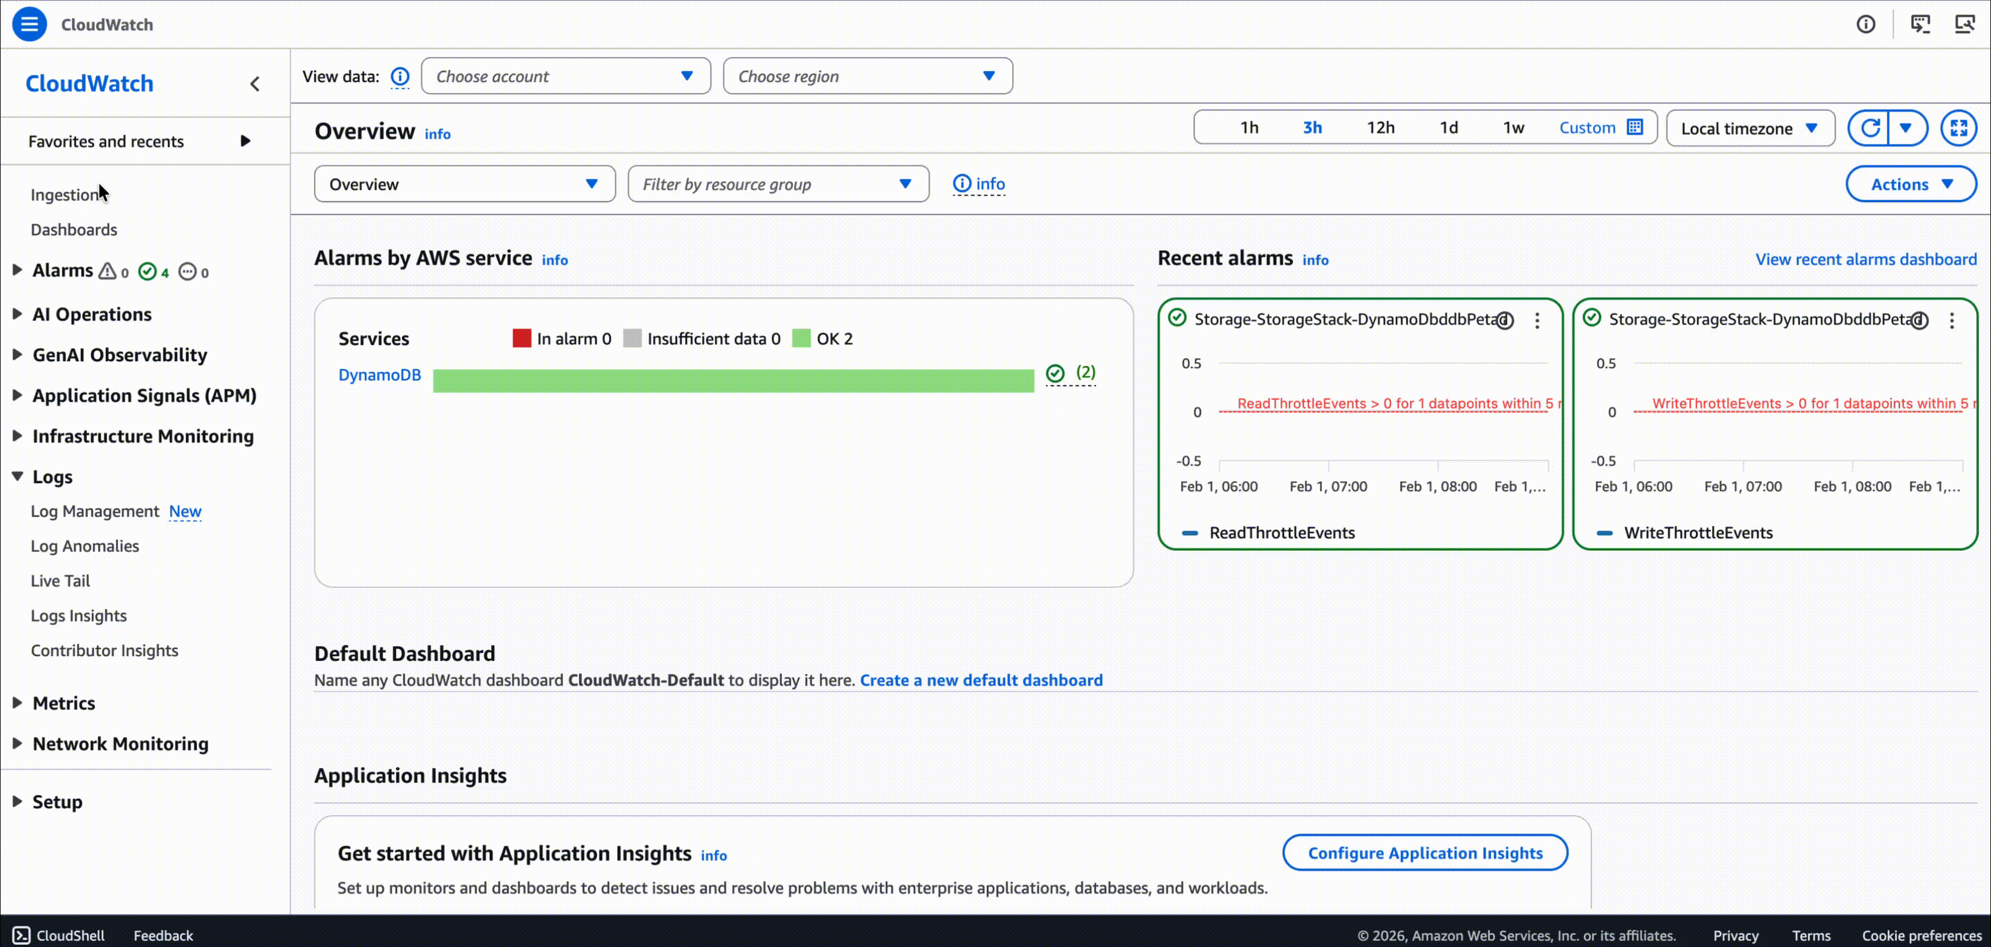Open Log Management in the sidebar

(x=95, y=511)
